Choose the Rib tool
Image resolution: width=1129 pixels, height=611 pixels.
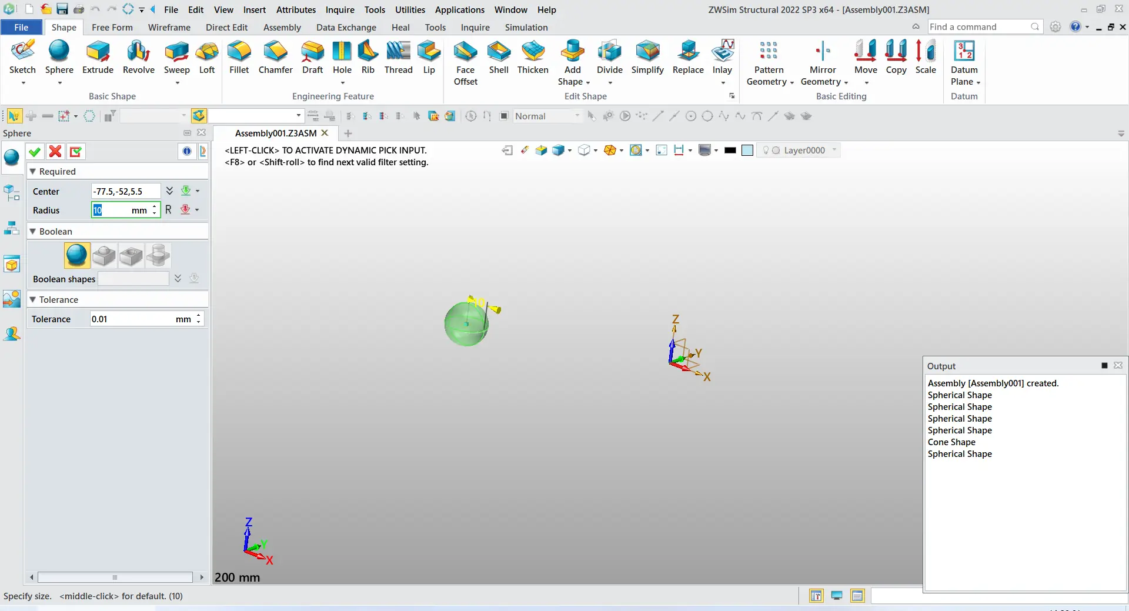tap(368, 58)
